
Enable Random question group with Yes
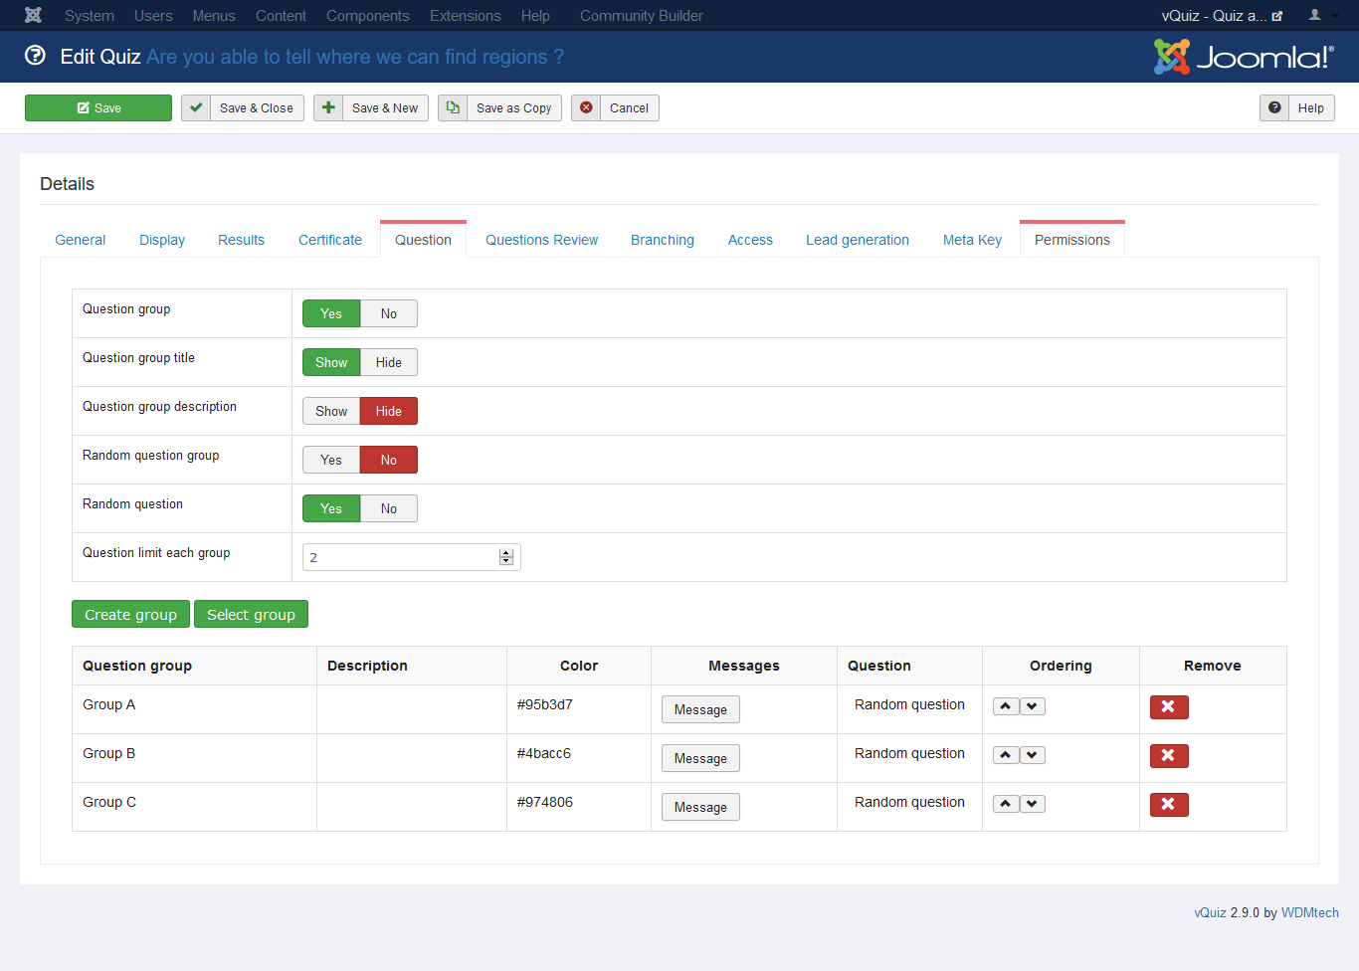tap(331, 461)
